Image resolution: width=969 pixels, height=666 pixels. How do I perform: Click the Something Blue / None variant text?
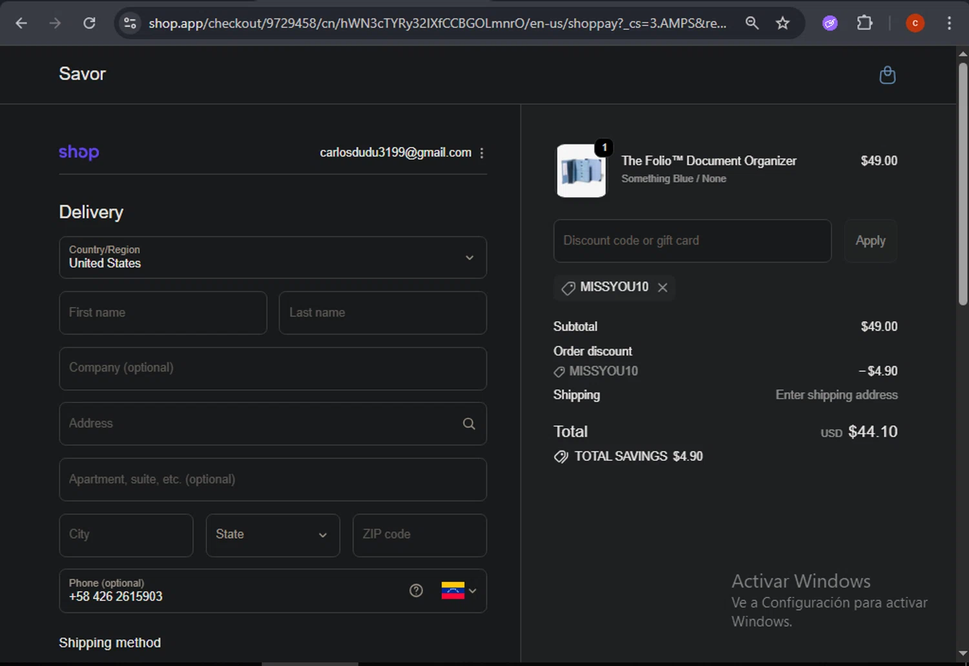click(674, 179)
